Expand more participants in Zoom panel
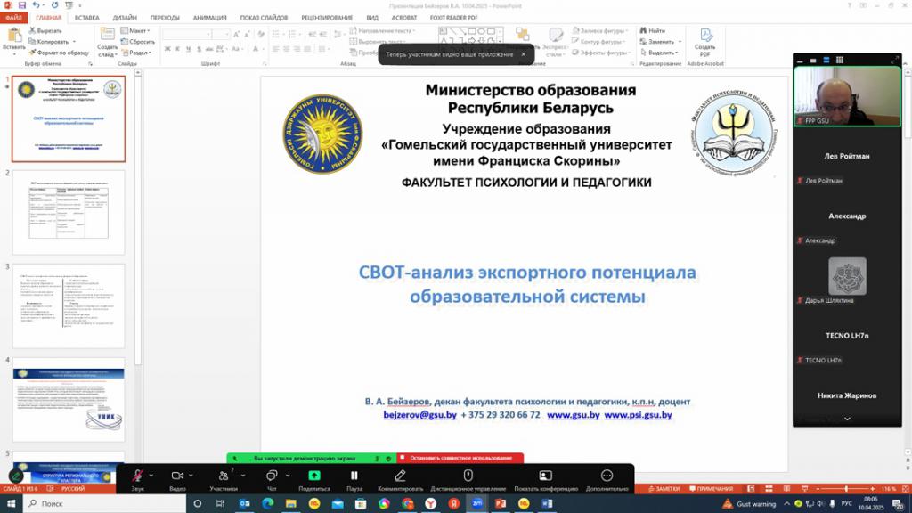The width and height of the screenshot is (912, 513). (x=847, y=419)
